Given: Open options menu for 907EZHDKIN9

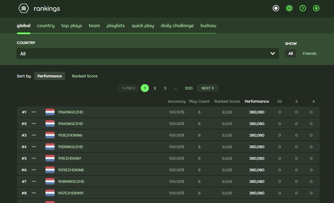Looking at the screenshot, I should (x=34, y=193).
